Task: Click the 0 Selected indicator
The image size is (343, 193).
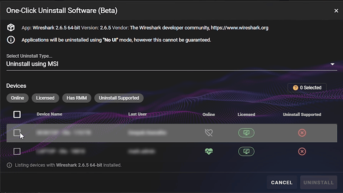Action: (x=307, y=88)
